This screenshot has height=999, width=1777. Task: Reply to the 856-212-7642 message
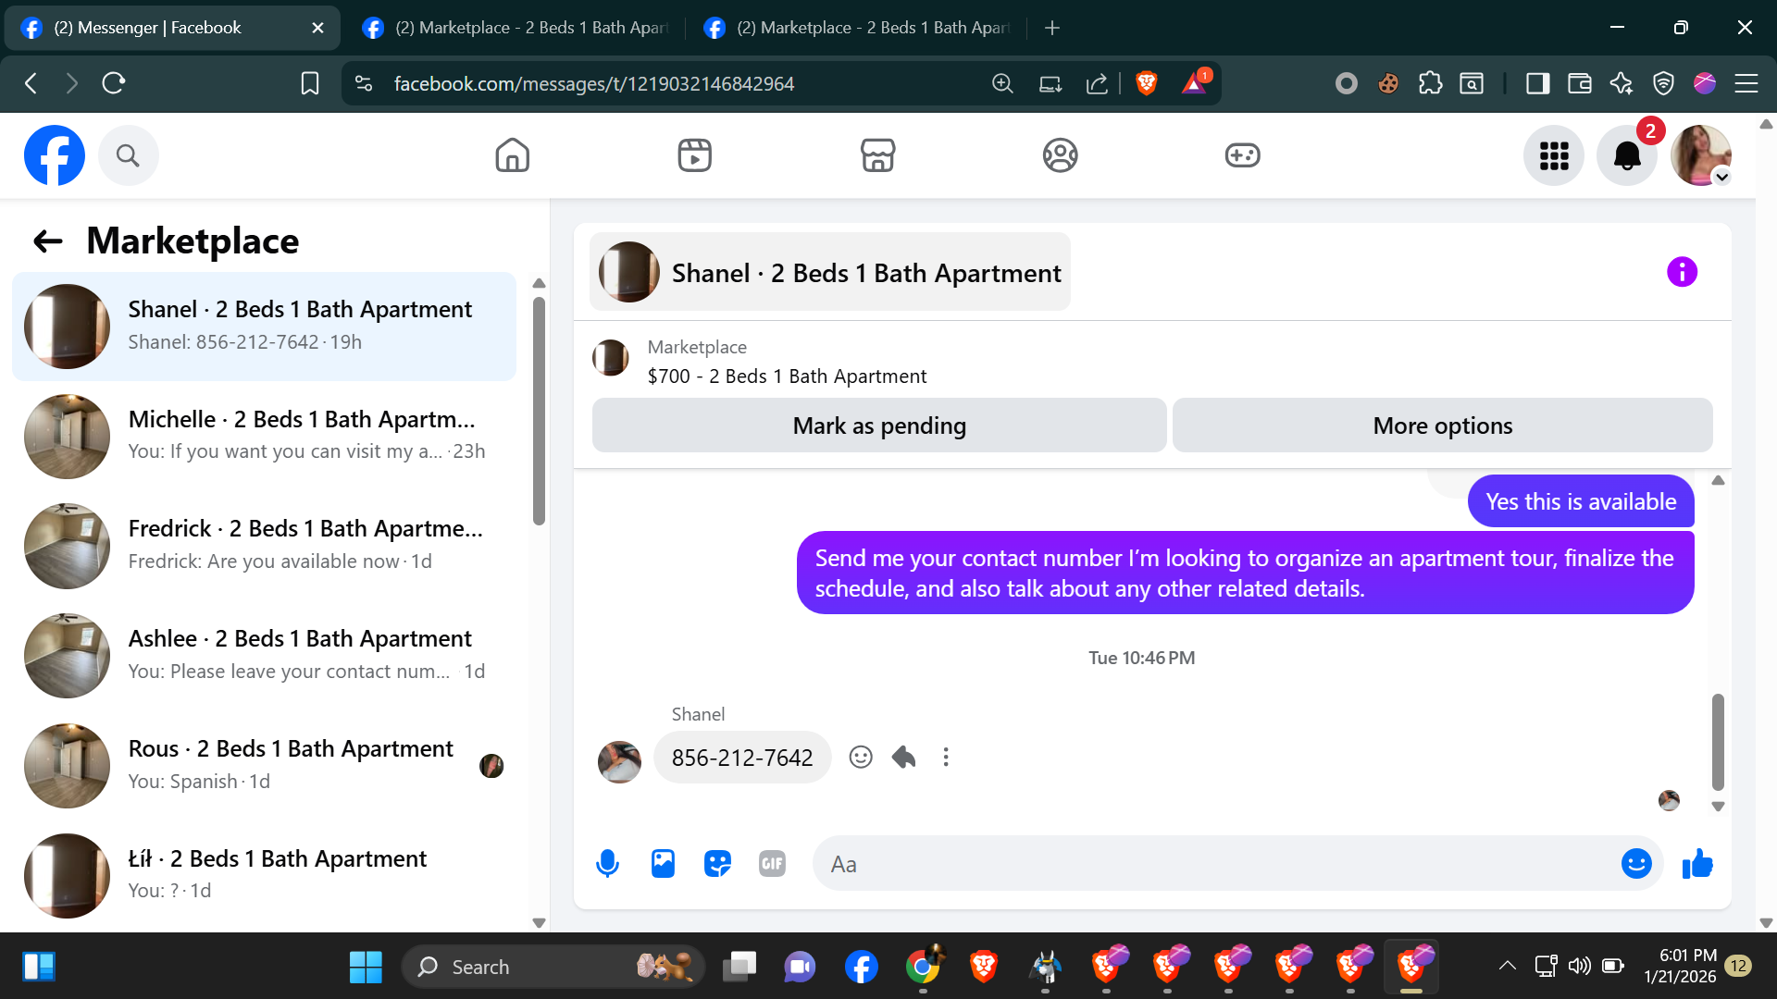(x=903, y=758)
